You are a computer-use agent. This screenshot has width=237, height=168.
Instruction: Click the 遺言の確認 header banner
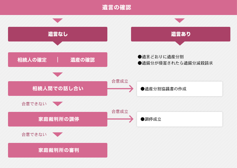pos(118,7)
